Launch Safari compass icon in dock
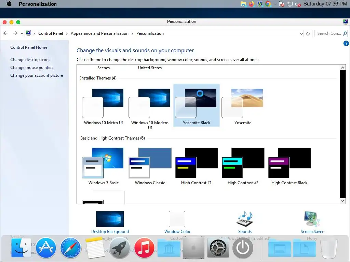 (70, 248)
